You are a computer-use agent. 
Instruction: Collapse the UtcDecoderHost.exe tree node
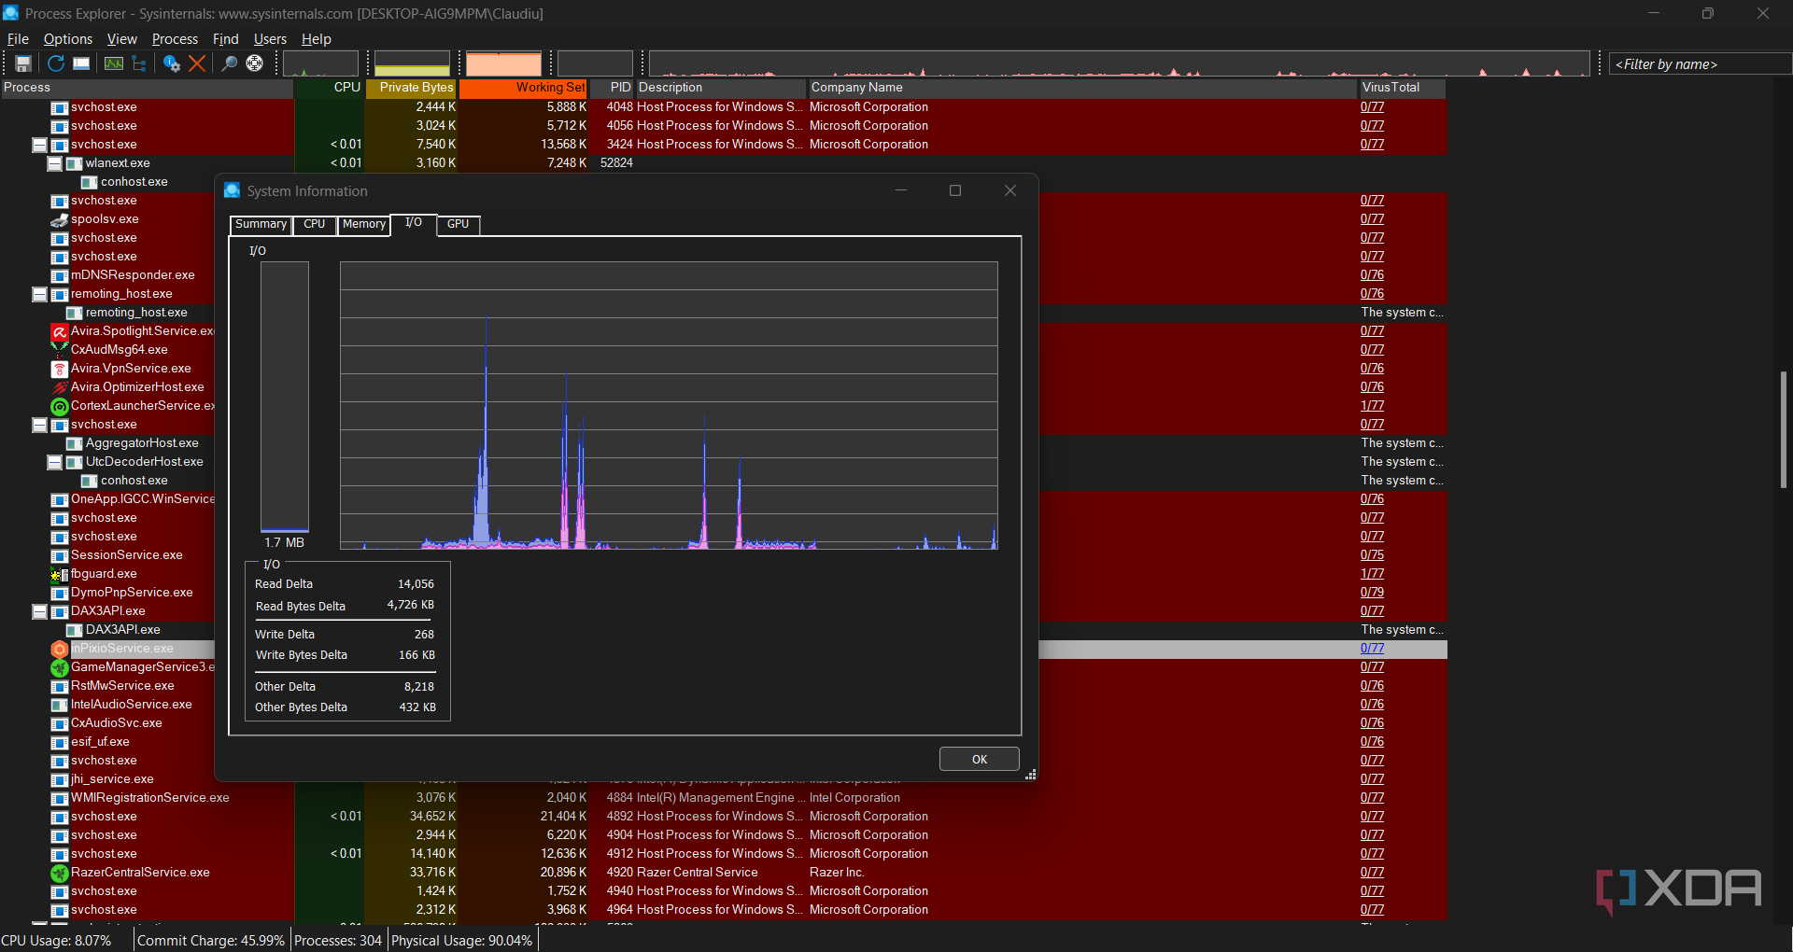54,462
